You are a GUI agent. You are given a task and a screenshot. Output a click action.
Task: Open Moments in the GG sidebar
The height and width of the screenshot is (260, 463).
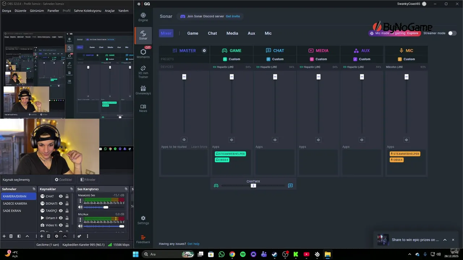coord(143,53)
